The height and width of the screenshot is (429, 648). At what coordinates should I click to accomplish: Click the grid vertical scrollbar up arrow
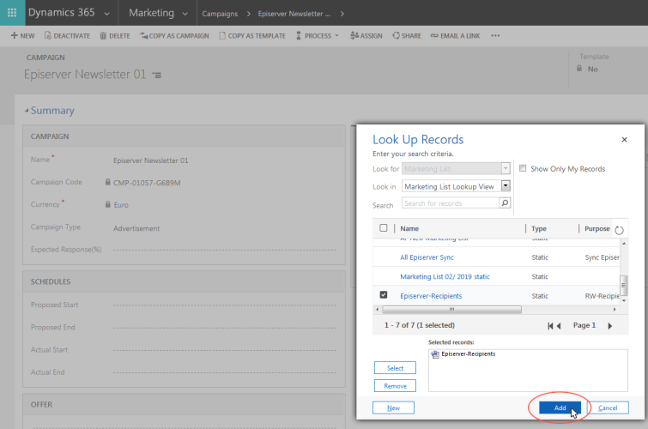(x=624, y=244)
